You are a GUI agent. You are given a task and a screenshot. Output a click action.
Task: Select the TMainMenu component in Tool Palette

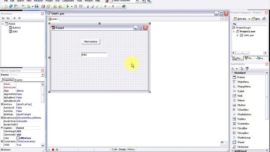(243, 82)
